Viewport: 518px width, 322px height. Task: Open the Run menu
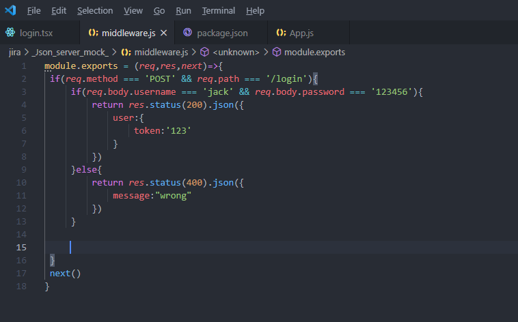click(183, 11)
